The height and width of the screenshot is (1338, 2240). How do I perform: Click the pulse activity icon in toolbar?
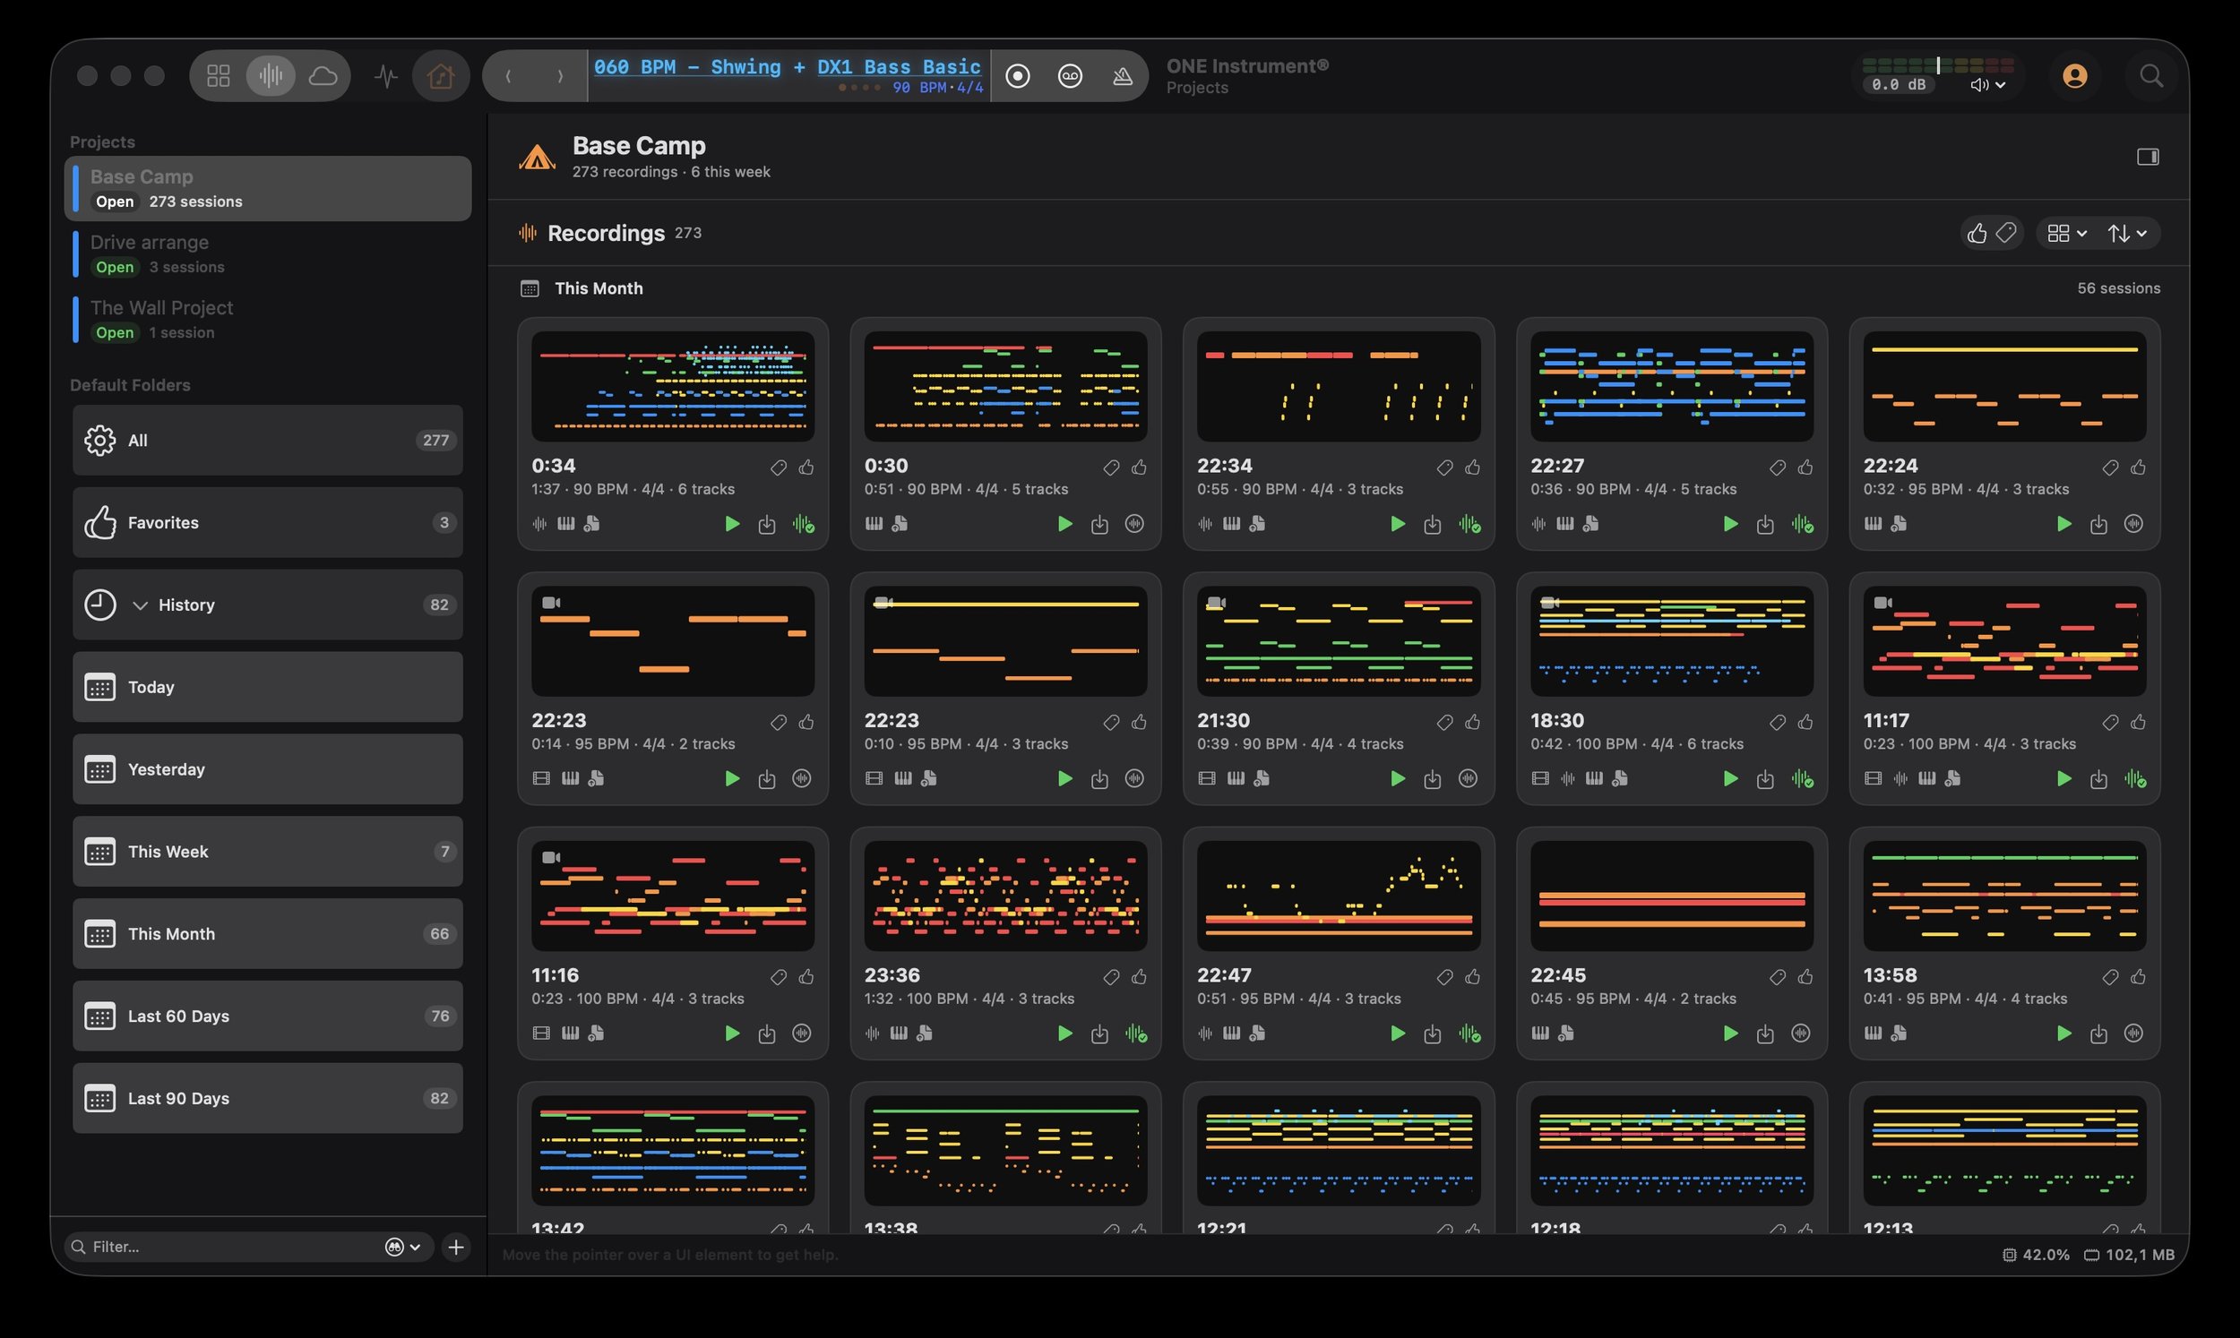pyautogui.click(x=386, y=76)
